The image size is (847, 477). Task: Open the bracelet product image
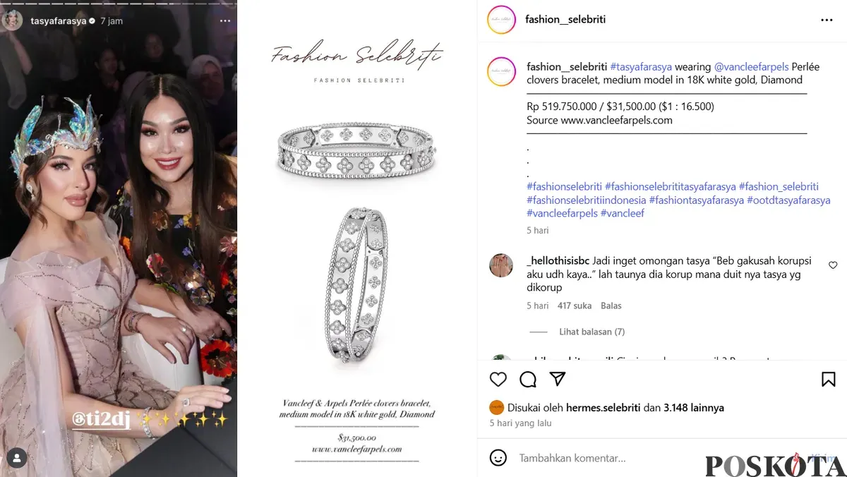point(357,238)
